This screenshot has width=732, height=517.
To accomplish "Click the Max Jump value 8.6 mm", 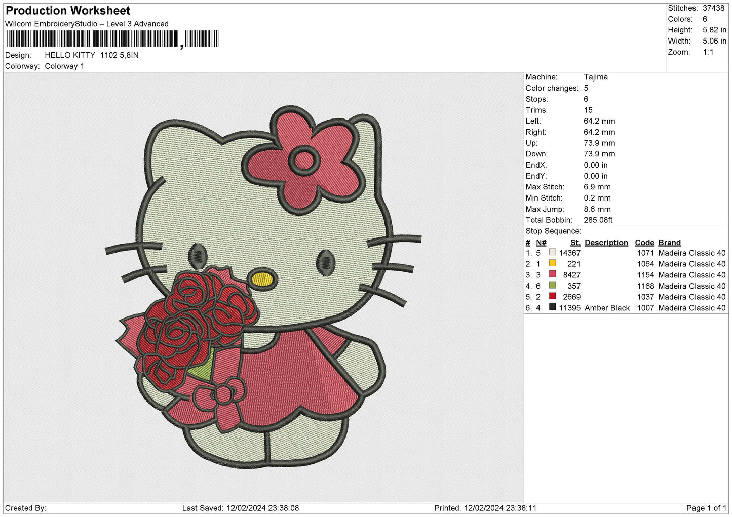I will (x=597, y=209).
